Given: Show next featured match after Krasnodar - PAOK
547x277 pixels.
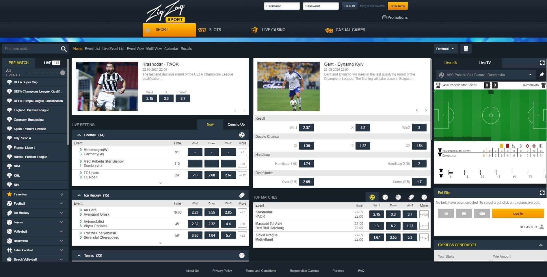Looking at the screenshot, I should [244, 110].
